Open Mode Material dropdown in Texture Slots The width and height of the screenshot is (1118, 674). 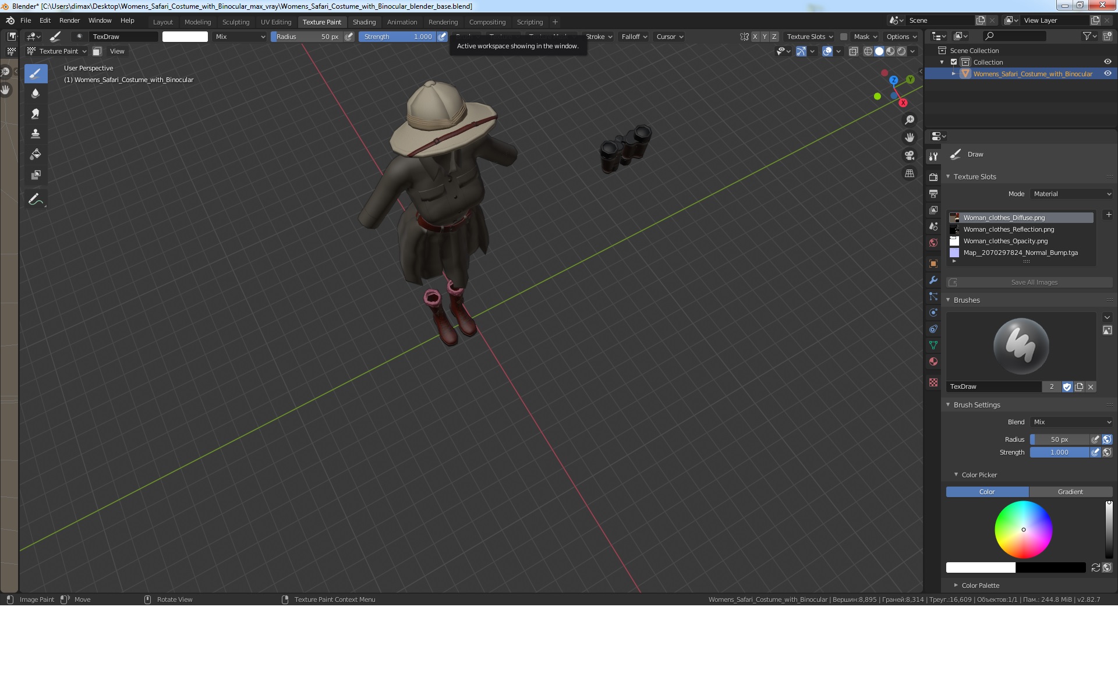point(1072,194)
